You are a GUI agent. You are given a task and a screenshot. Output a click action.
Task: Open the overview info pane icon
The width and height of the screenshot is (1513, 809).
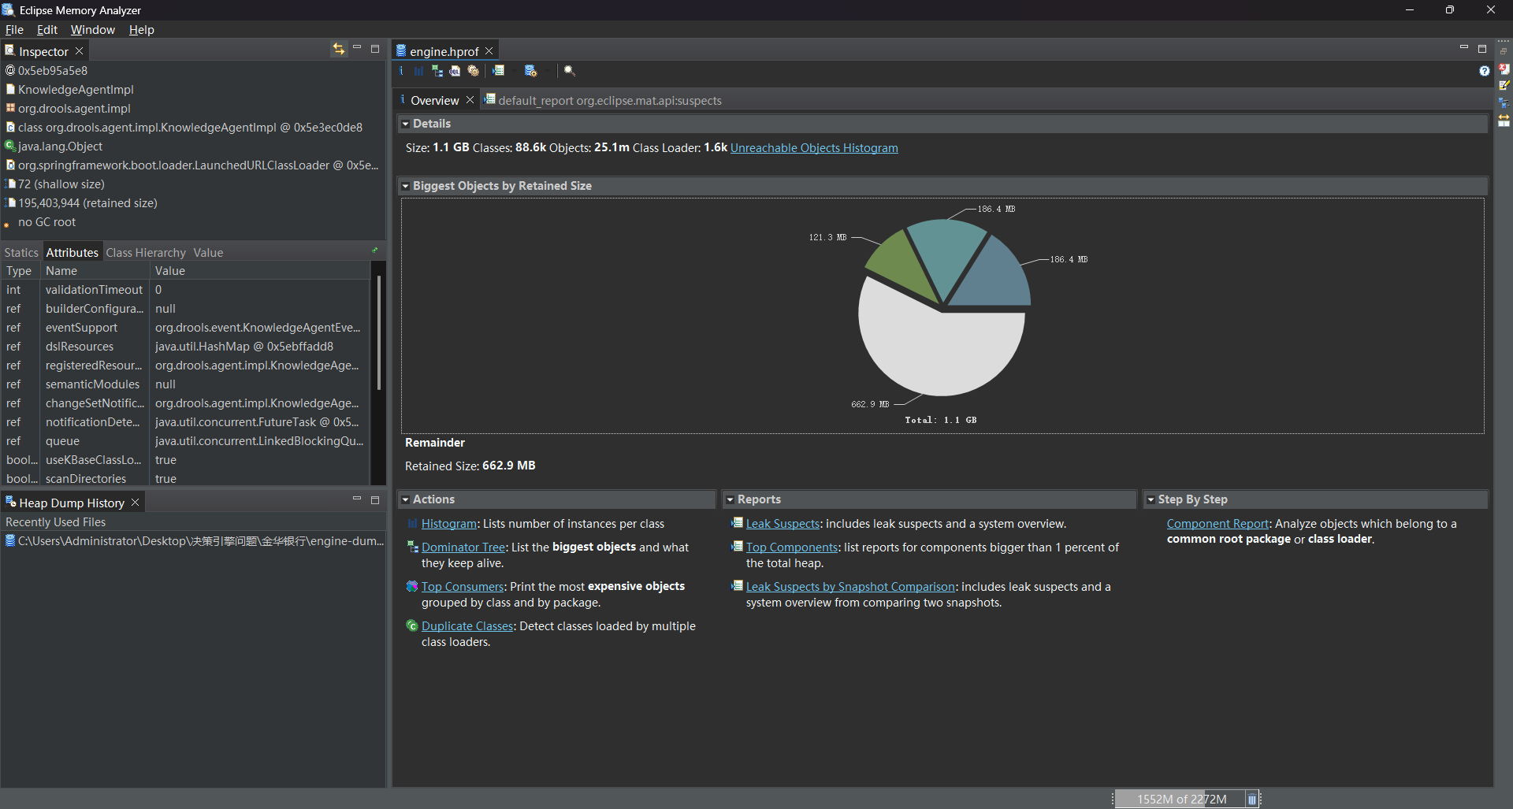[x=401, y=71]
